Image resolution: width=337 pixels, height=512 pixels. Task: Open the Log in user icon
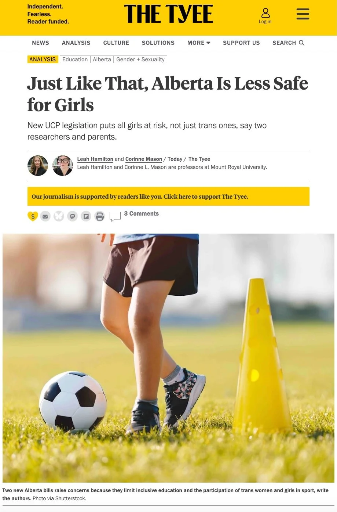point(265,16)
